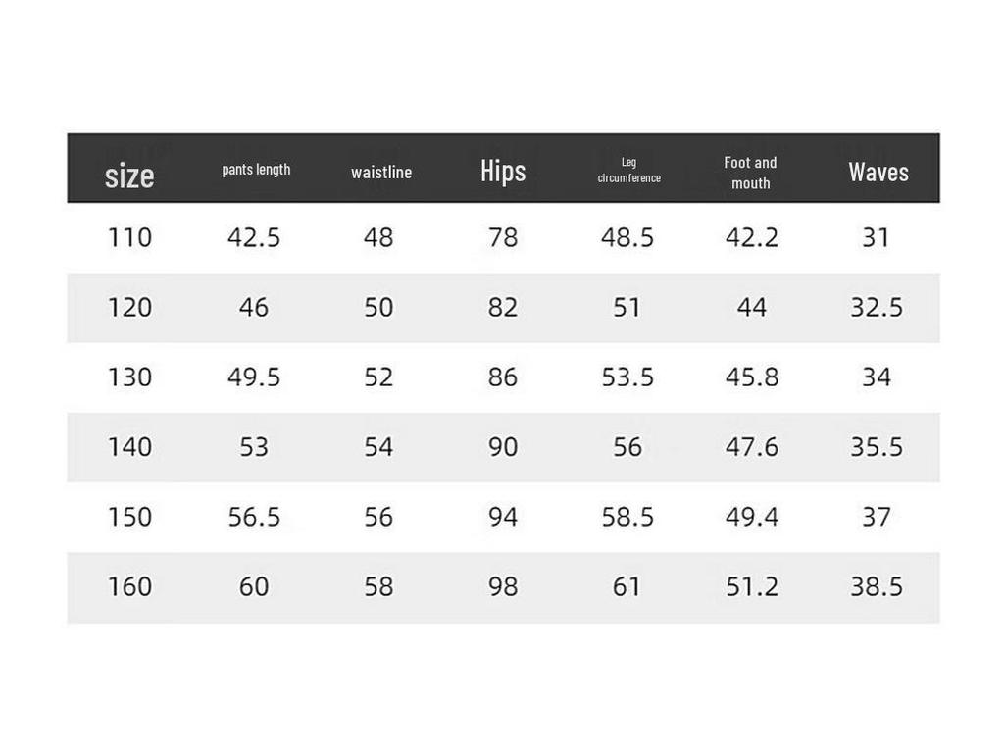Select size 150 row label
Screen dimensions: 1004x753
[130, 517]
